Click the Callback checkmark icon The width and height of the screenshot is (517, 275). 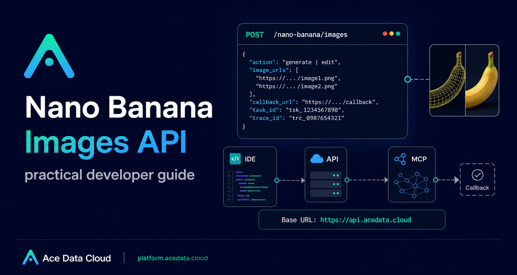(477, 175)
